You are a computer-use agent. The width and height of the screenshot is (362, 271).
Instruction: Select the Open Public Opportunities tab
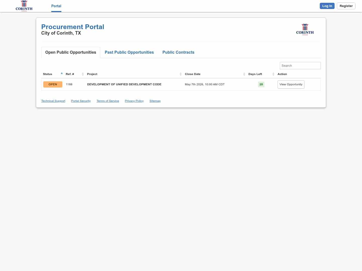71,52
